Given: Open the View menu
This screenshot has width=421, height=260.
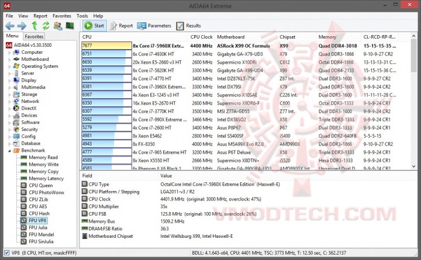Looking at the screenshot, I should tap(23, 16).
